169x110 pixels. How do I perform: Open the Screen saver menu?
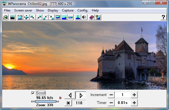click(23, 10)
